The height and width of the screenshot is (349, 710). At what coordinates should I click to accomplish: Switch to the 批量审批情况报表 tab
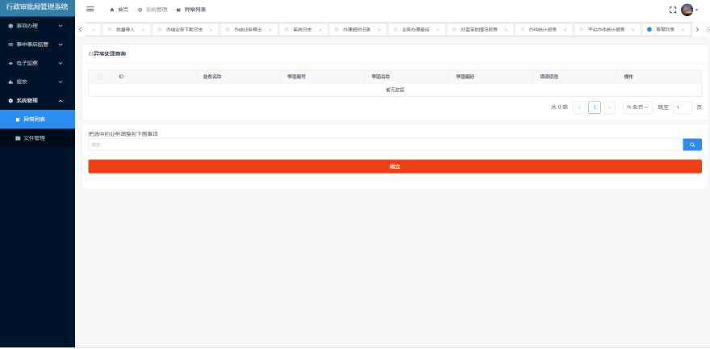pyautogui.click(x=479, y=29)
